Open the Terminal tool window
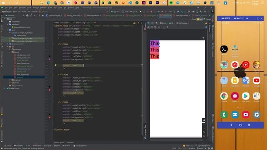The width and height of the screenshot is (267, 150). [37, 146]
